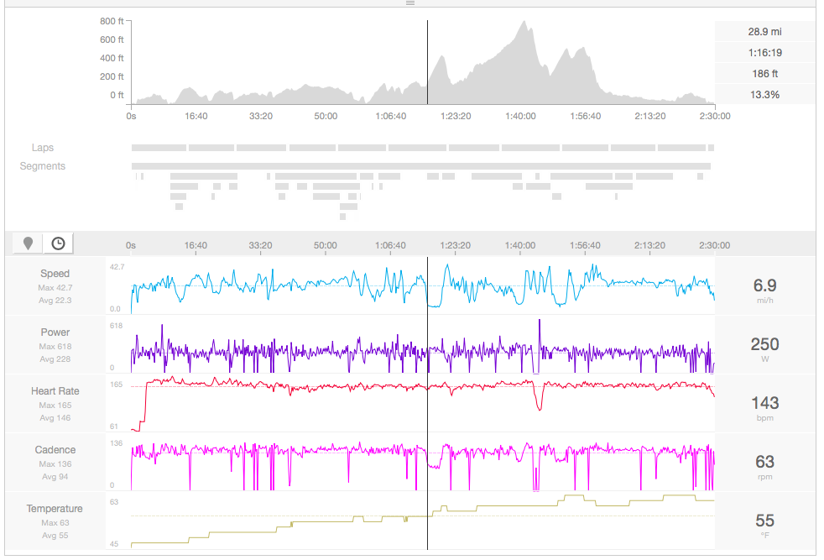Toggle the Heart Rate stream label
Screen dimensions: 824x560
pyautogui.click(x=55, y=391)
